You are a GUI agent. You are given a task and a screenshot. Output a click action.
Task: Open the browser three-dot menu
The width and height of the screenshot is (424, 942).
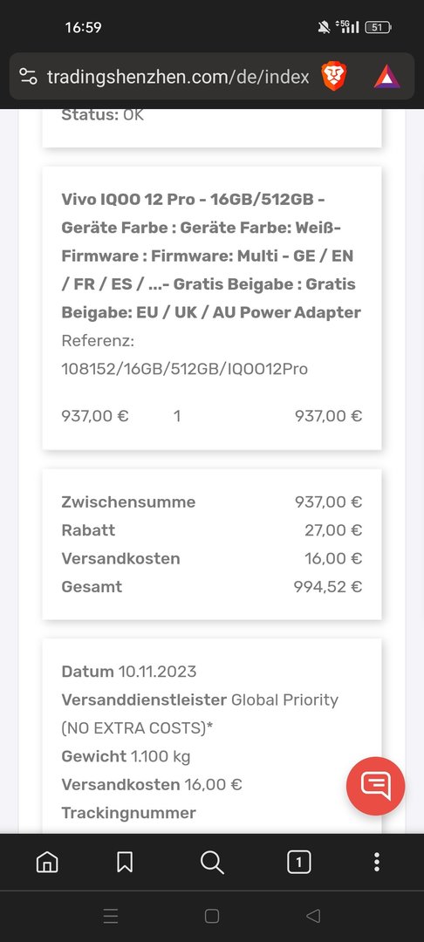tap(377, 862)
